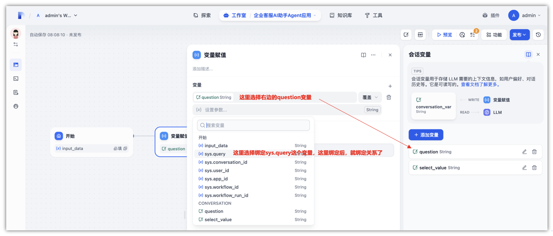Expand the 覆盖 overwrite mode dropdown

click(x=370, y=97)
